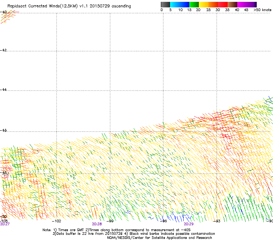The width and height of the screenshot is (273, 240).
Task: Click the green 15-20 knots legend swatch
Action: tap(194, 4)
